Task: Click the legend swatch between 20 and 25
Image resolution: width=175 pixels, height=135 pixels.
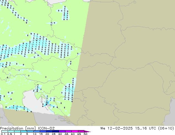Action: click(49, 131)
